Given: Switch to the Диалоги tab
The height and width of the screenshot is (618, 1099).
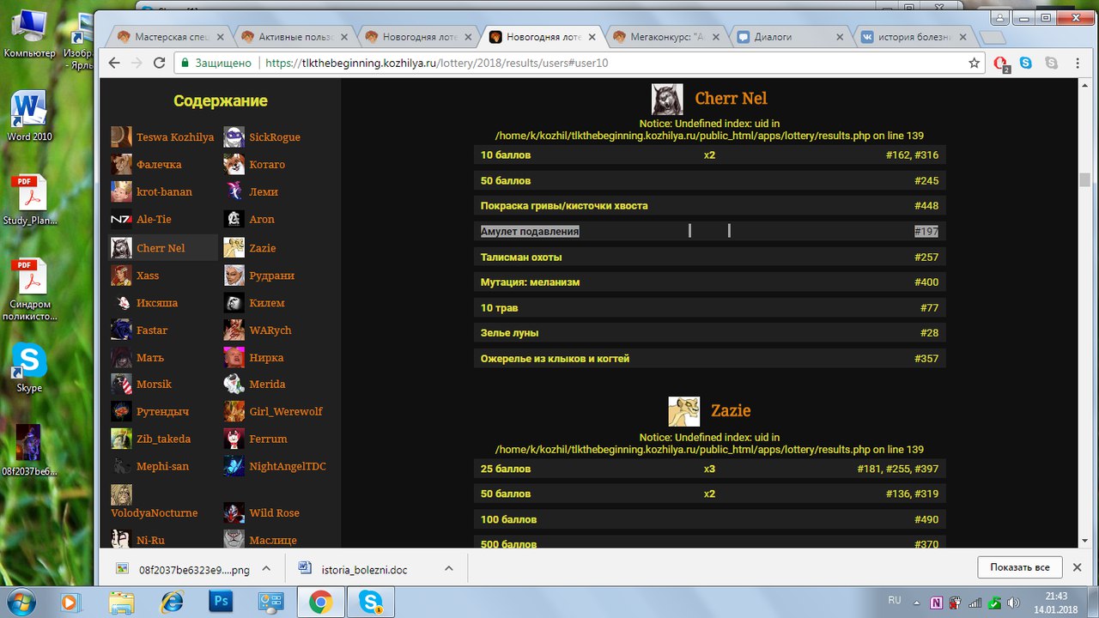Looking at the screenshot, I should (x=786, y=37).
